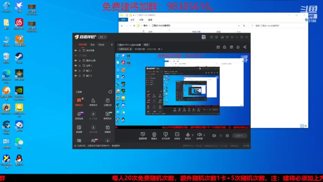
Task: Click the lock icon above preview
Action: pyautogui.click(x=224, y=47)
